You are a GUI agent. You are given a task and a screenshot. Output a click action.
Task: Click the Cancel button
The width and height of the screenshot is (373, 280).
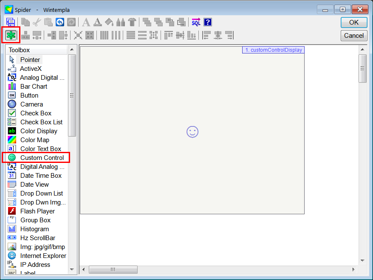[354, 36]
